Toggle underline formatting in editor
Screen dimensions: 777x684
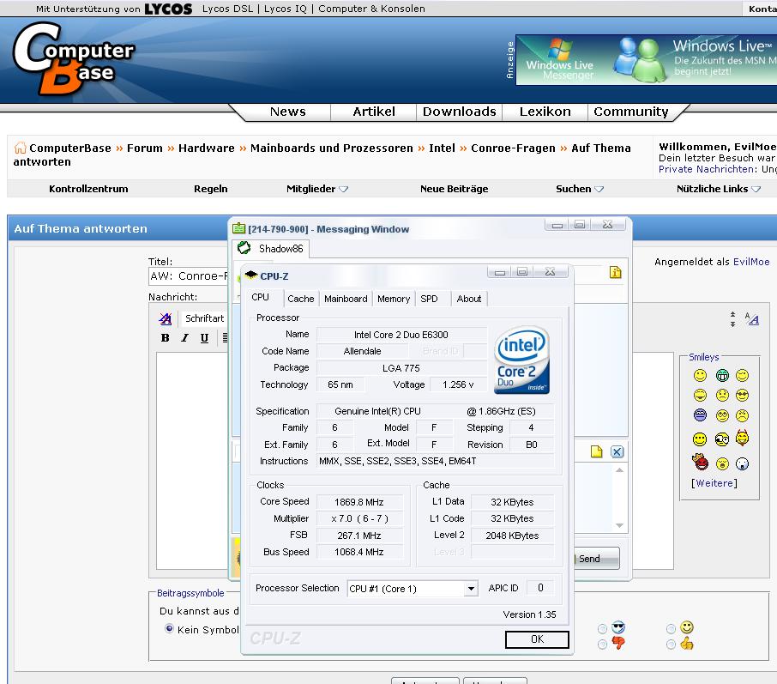point(204,338)
